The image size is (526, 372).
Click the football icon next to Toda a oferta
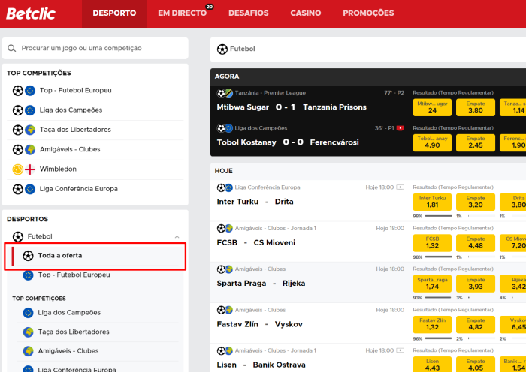coord(29,256)
